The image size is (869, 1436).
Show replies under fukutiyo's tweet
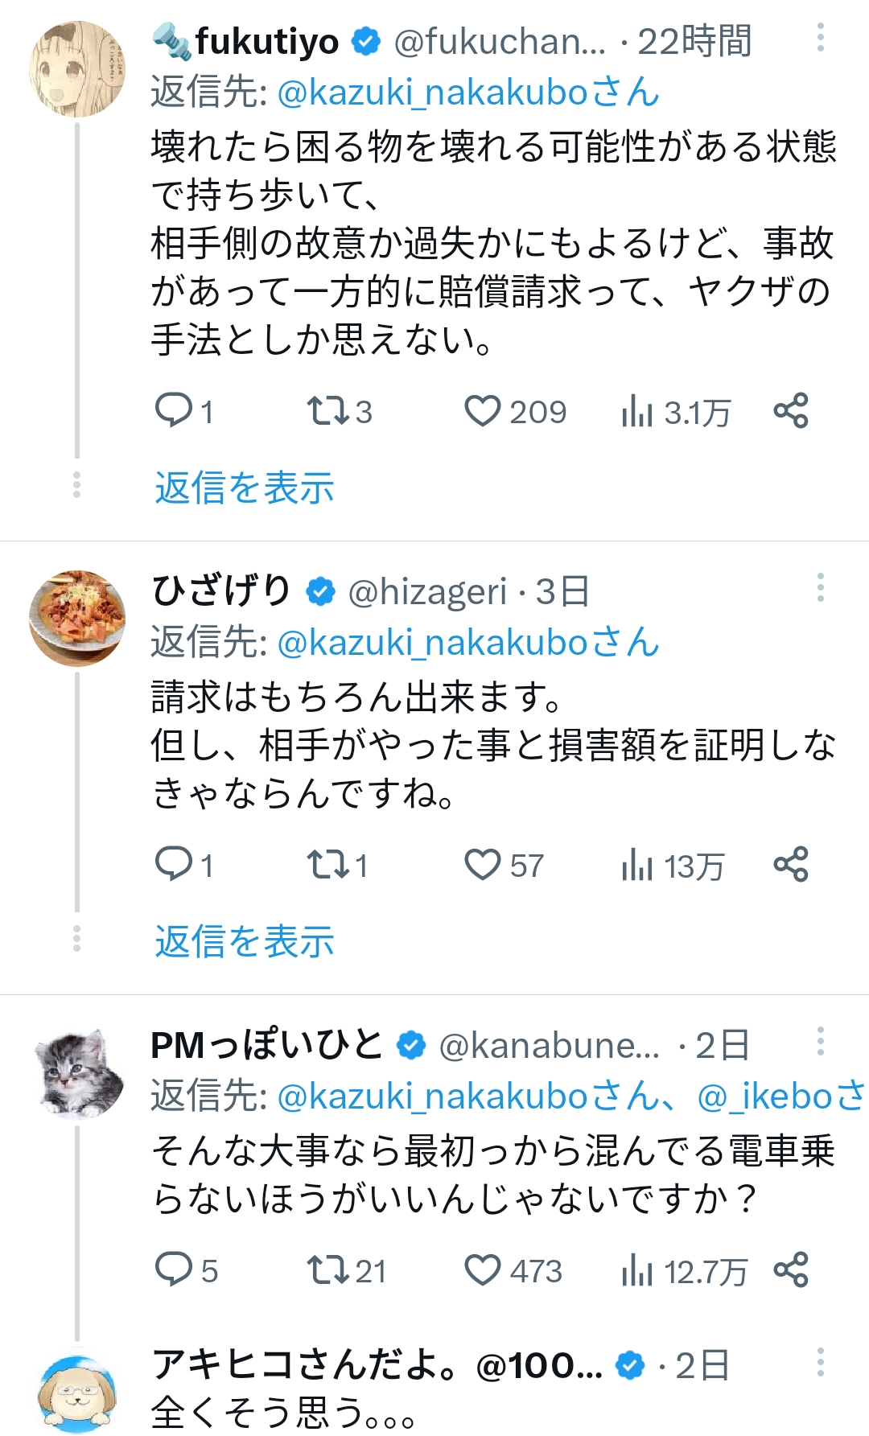click(245, 488)
